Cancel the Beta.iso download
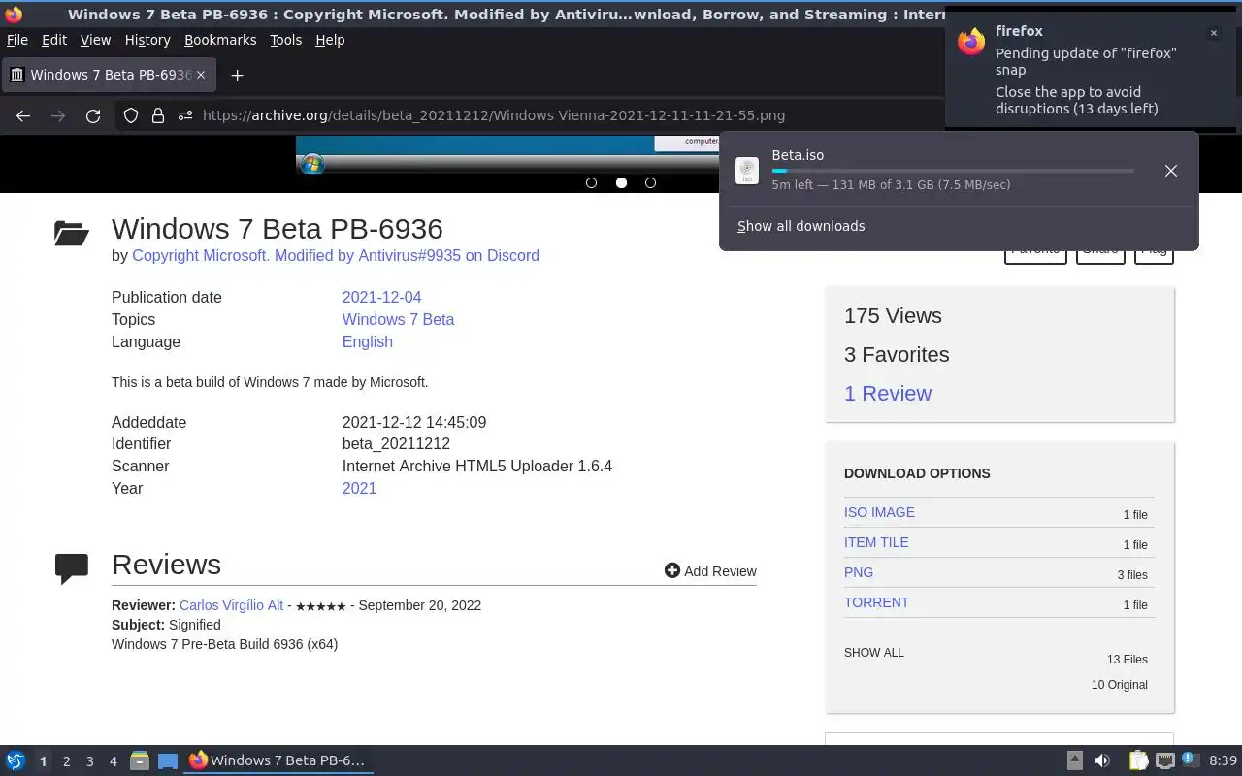Screen dimensions: 1242x776 [1171, 171]
